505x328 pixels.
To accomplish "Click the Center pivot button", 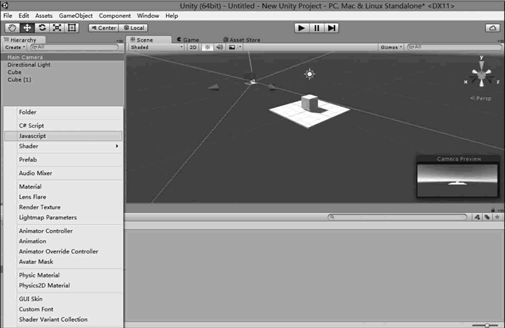I will [x=103, y=28].
